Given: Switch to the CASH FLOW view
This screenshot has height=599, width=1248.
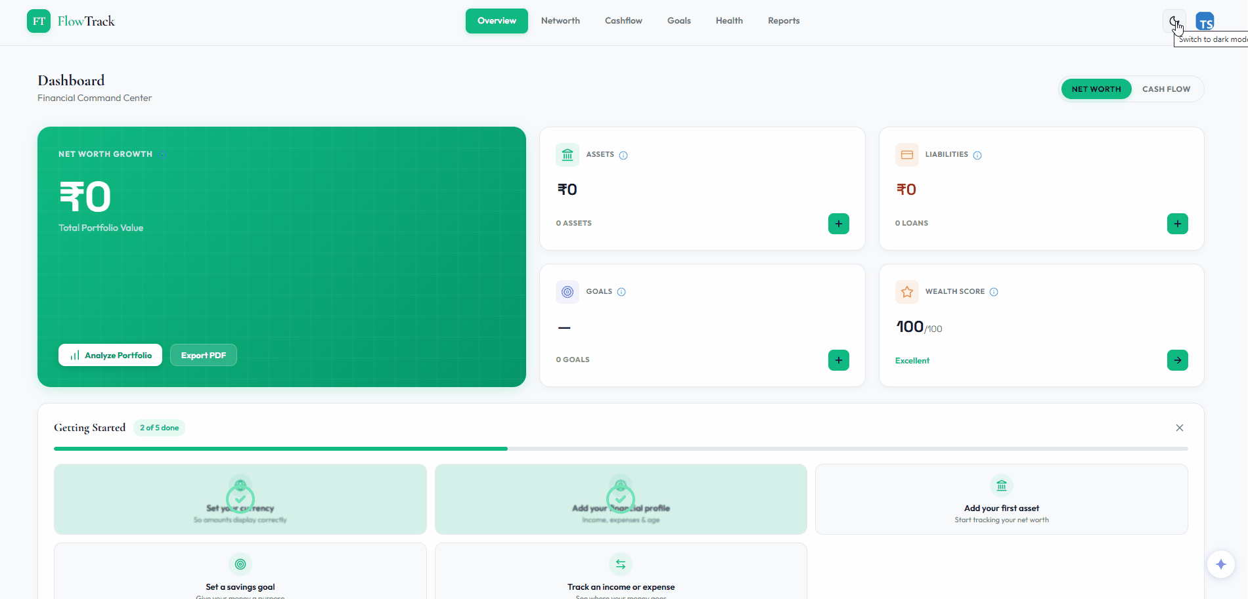Looking at the screenshot, I should (1166, 89).
